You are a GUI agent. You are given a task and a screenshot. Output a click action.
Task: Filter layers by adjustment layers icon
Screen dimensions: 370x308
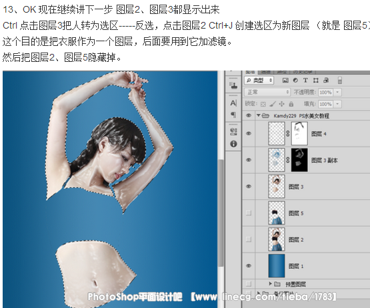(x=295, y=80)
